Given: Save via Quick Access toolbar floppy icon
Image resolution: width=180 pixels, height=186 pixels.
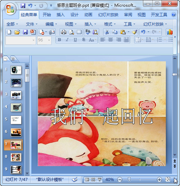Looking at the screenshot, I should click(23, 6).
